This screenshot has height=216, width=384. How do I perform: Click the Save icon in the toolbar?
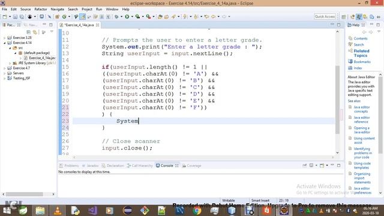15,17
